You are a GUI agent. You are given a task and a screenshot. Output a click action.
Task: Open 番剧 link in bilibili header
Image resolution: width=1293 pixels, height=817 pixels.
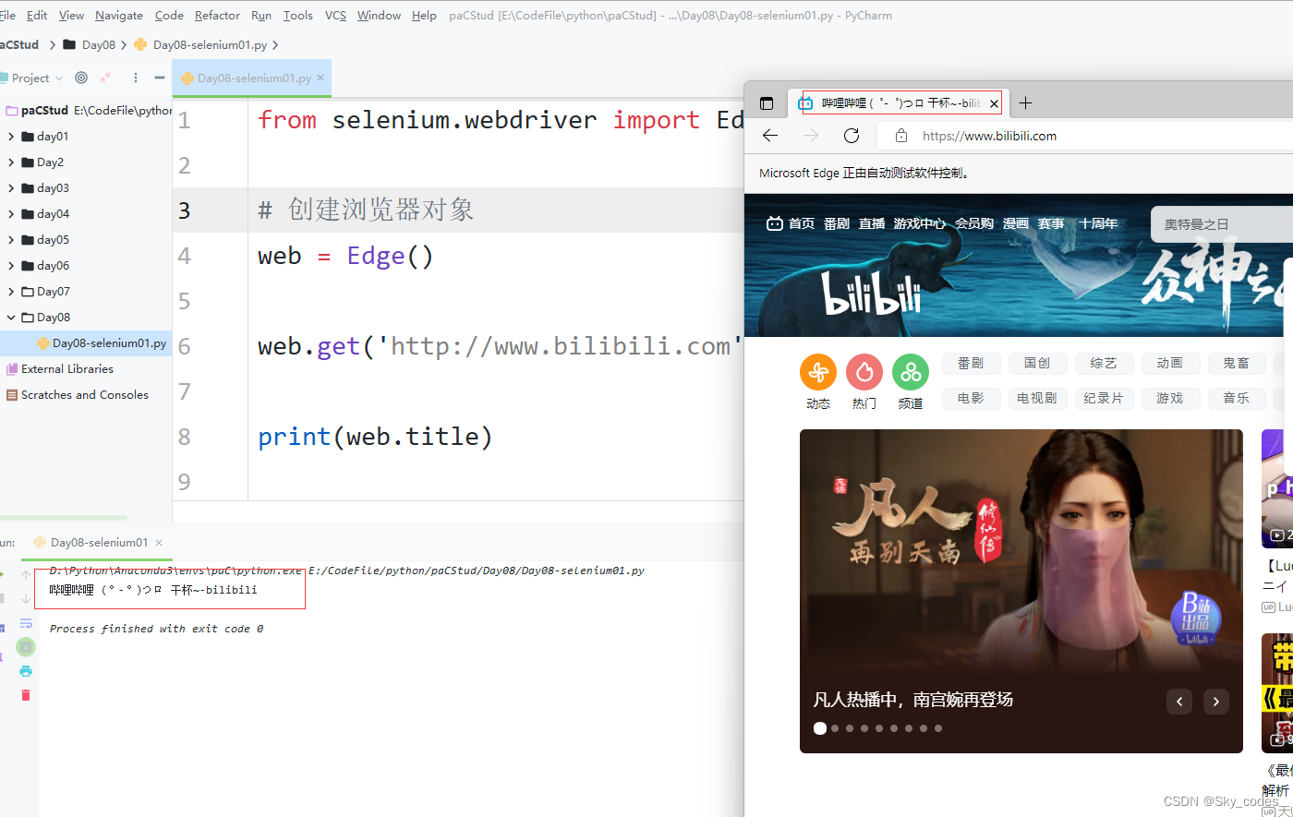837,223
